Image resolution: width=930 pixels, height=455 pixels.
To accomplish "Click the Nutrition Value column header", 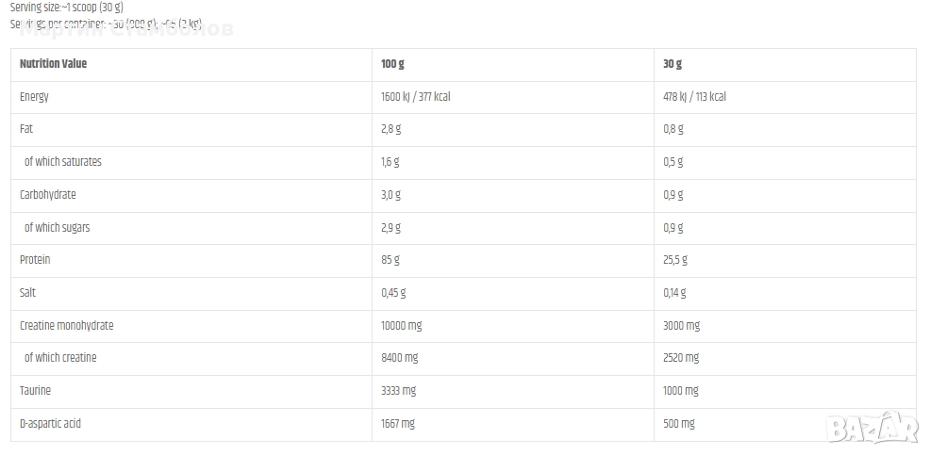I will tap(53, 64).
